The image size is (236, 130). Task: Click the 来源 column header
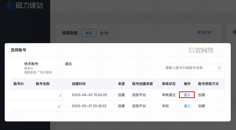click(121, 84)
